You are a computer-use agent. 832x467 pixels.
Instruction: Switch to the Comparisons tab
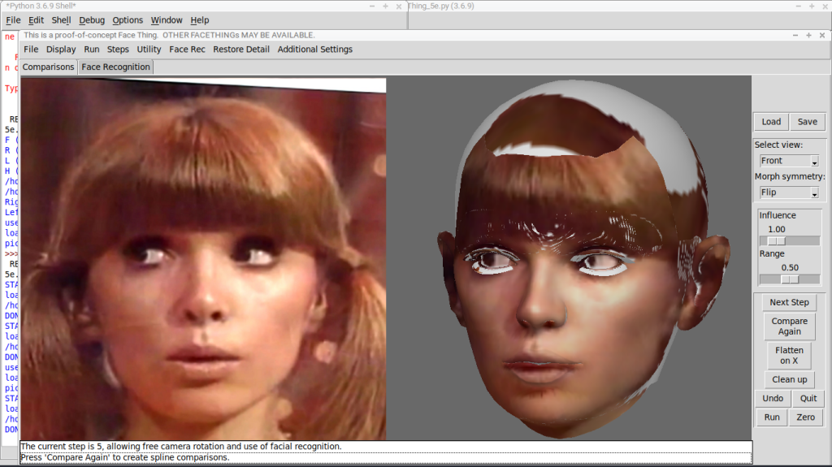coord(48,67)
